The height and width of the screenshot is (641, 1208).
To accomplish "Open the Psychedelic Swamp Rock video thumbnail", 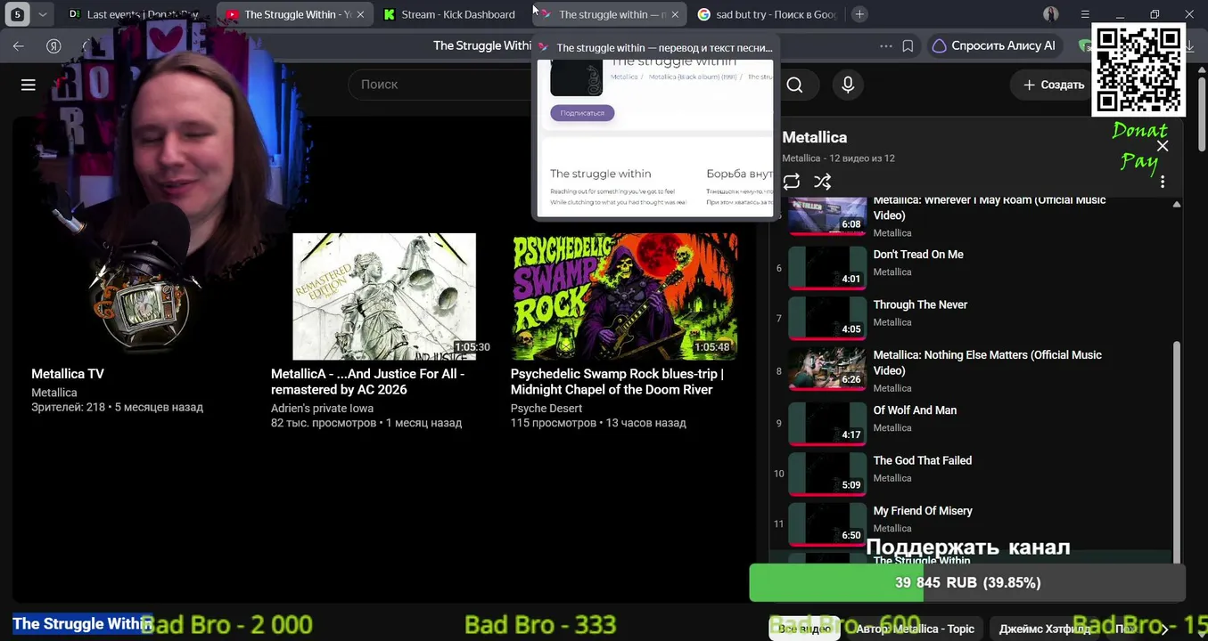I will pyautogui.click(x=624, y=296).
